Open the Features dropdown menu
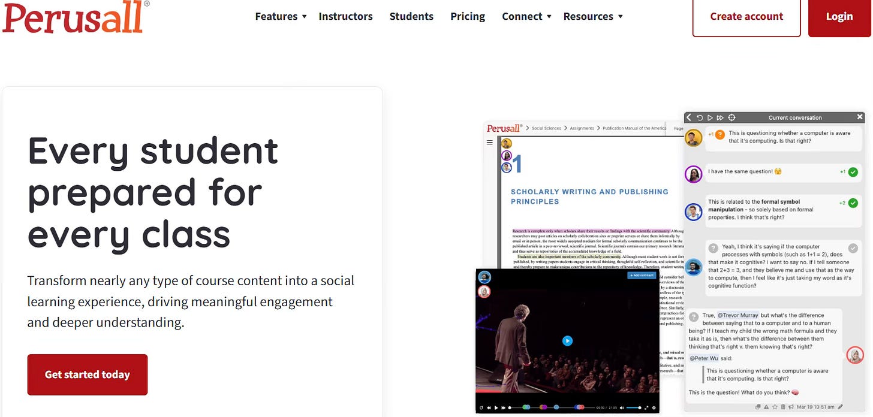This screenshot has height=417, width=873. [281, 16]
